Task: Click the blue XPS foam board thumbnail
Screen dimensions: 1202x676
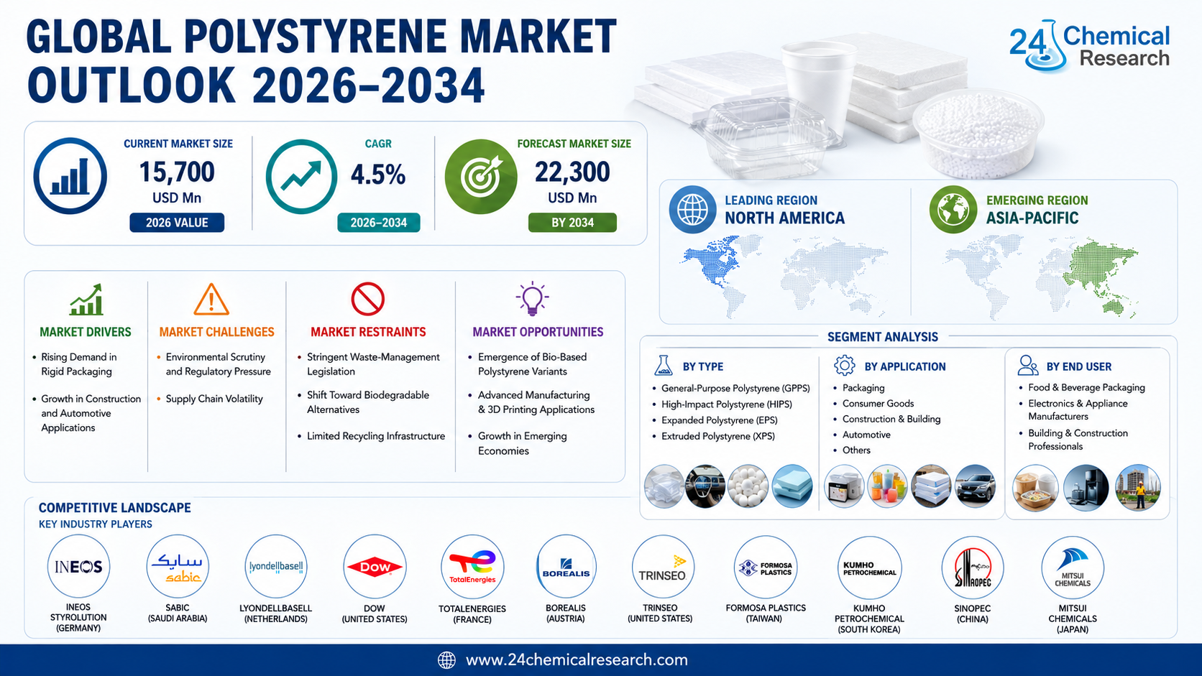Action: pyautogui.click(x=792, y=486)
